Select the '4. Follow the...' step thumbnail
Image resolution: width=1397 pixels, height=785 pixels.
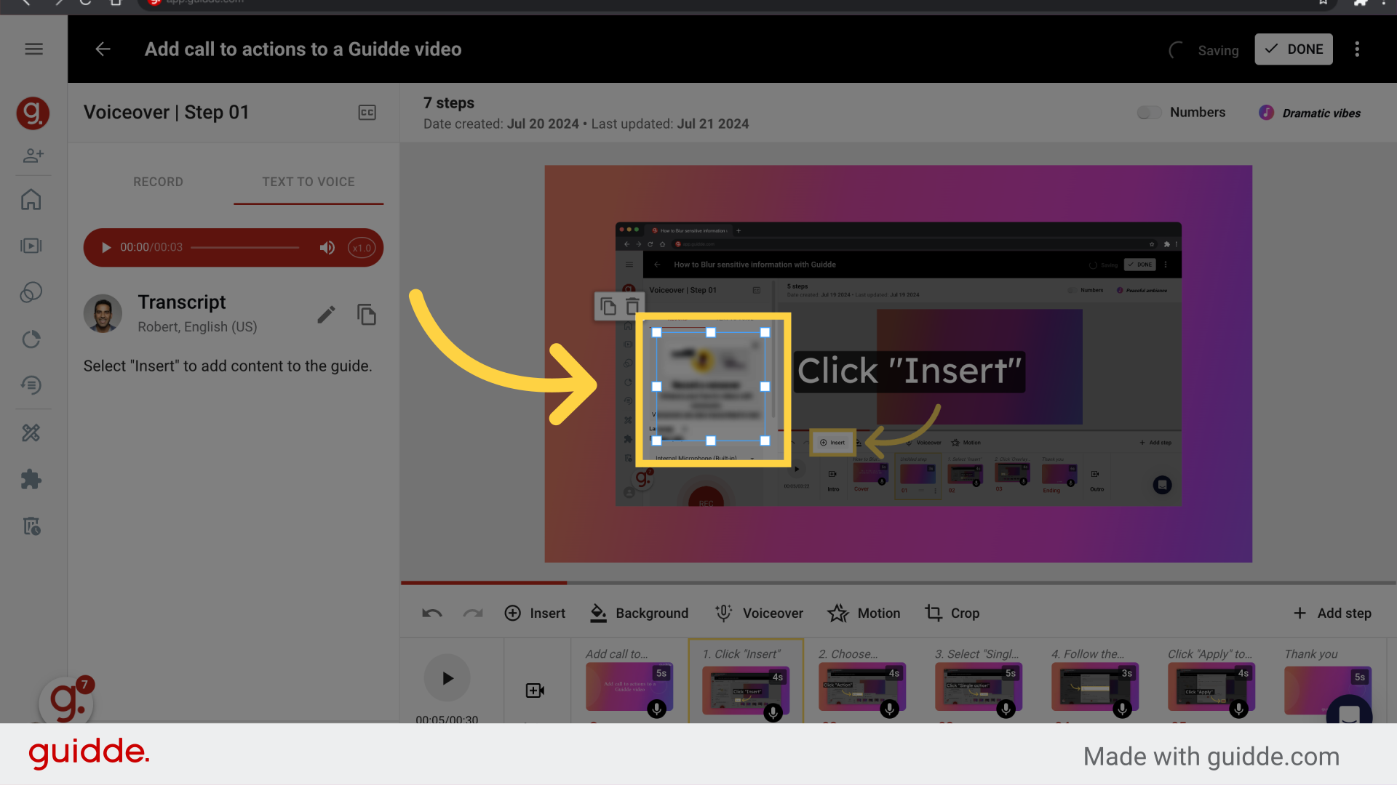pos(1094,688)
